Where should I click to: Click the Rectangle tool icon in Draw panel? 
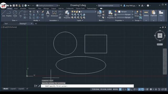tap(25, 11)
